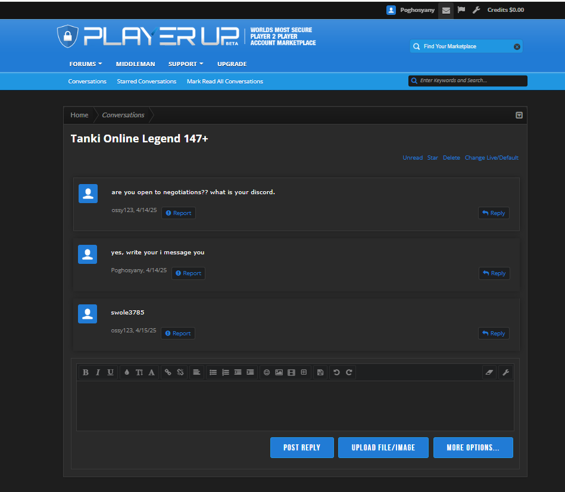Click the Poghosyany, 4/14/25 author line

point(139,270)
